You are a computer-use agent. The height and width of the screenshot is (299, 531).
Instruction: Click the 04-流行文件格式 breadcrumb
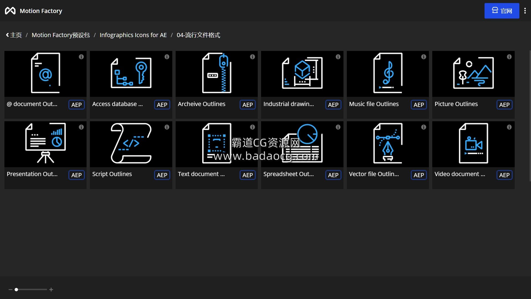click(x=198, y=35)
